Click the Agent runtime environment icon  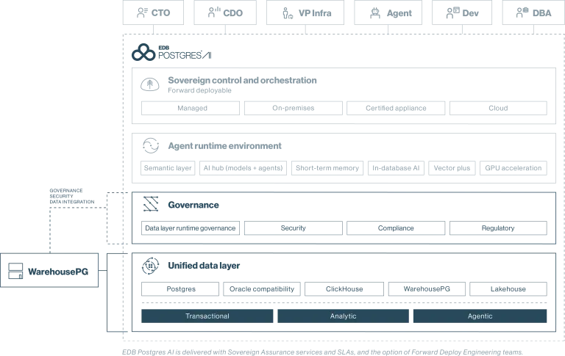click(151, 145)
